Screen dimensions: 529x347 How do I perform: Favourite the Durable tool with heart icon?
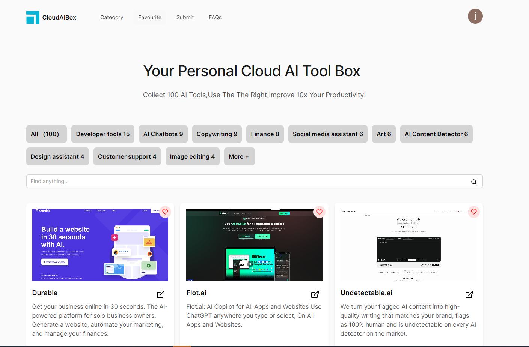click(x=165, y=212)
